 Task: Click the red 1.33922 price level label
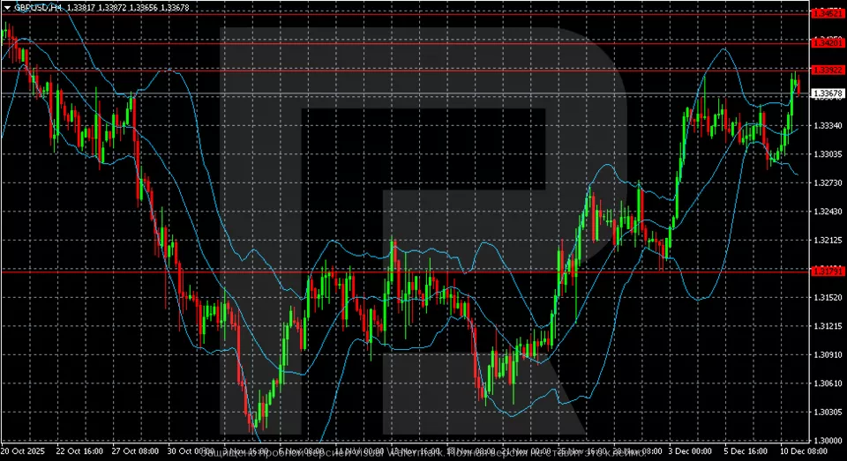click(828, 70)
